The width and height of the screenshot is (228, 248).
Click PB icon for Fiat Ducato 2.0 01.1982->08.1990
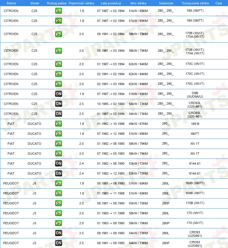click(59, 144)
